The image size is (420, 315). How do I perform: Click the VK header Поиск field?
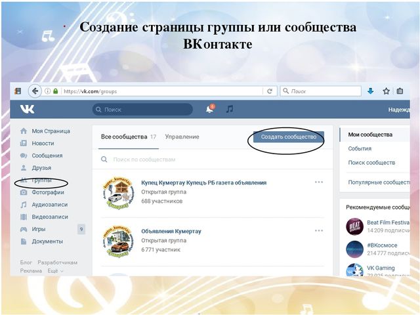(x=142, y=110)
